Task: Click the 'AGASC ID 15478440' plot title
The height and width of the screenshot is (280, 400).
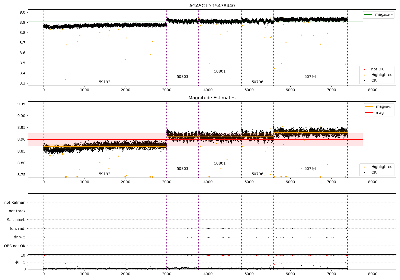Action: coord(212,6)
